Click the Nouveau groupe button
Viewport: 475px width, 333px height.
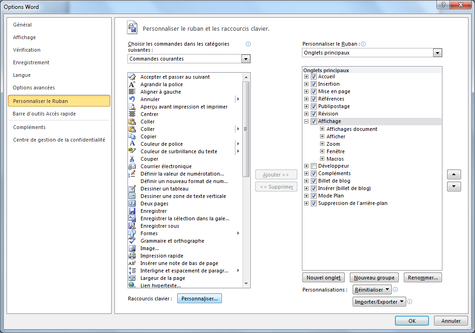click(374, 278)
